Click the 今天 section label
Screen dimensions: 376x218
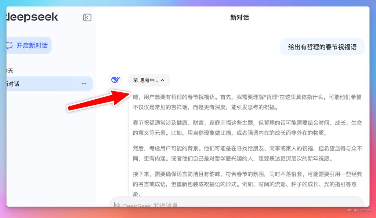pos(10,71)
